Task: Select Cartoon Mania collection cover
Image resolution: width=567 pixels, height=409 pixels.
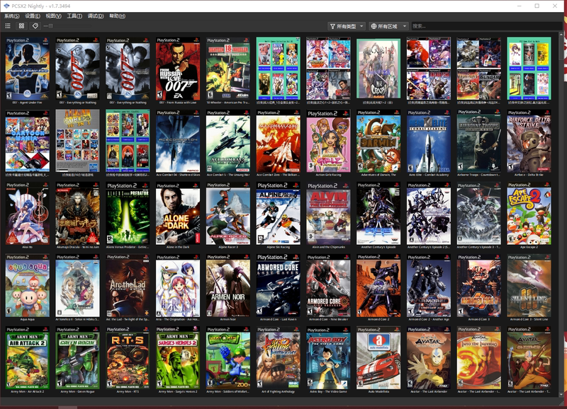Action: pyautogui.click(x=28, y=141)
